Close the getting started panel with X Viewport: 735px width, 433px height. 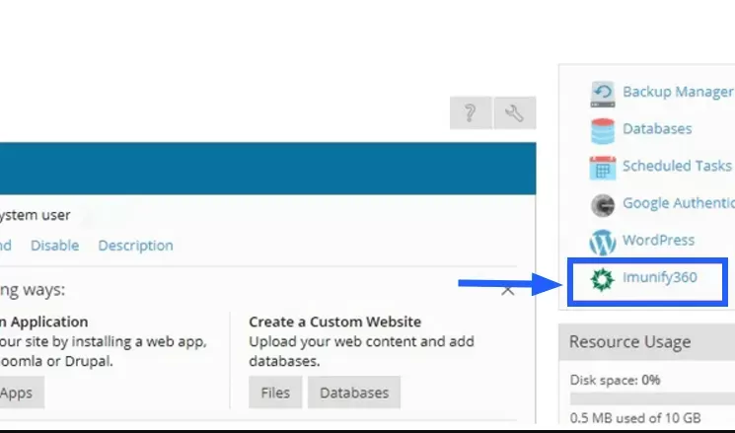pos(508,290)
